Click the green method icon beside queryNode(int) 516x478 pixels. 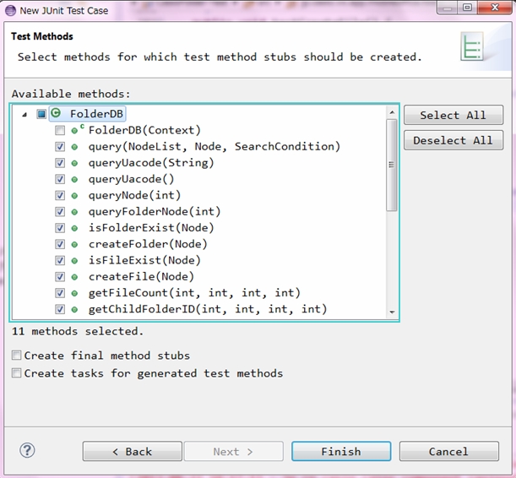pos(74,196)
